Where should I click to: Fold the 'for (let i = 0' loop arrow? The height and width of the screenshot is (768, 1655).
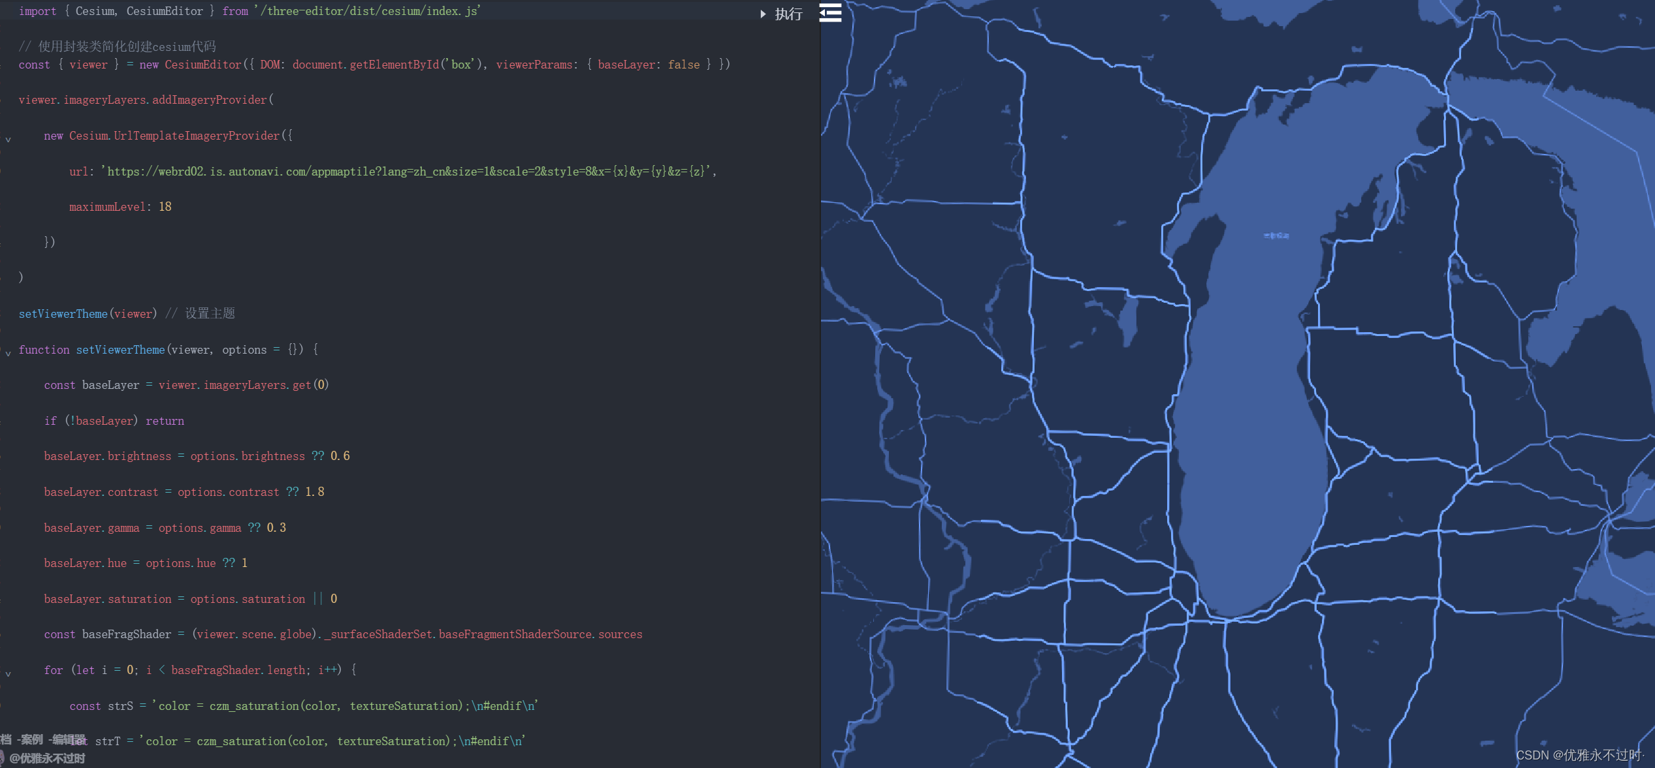point(8,673)
